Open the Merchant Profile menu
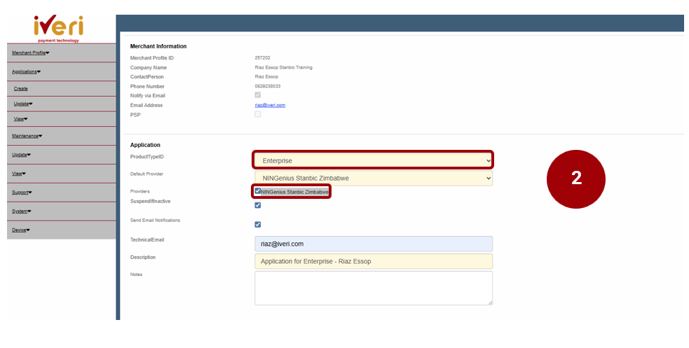This screenshot has height=348, width=689. tap(30, 53)
